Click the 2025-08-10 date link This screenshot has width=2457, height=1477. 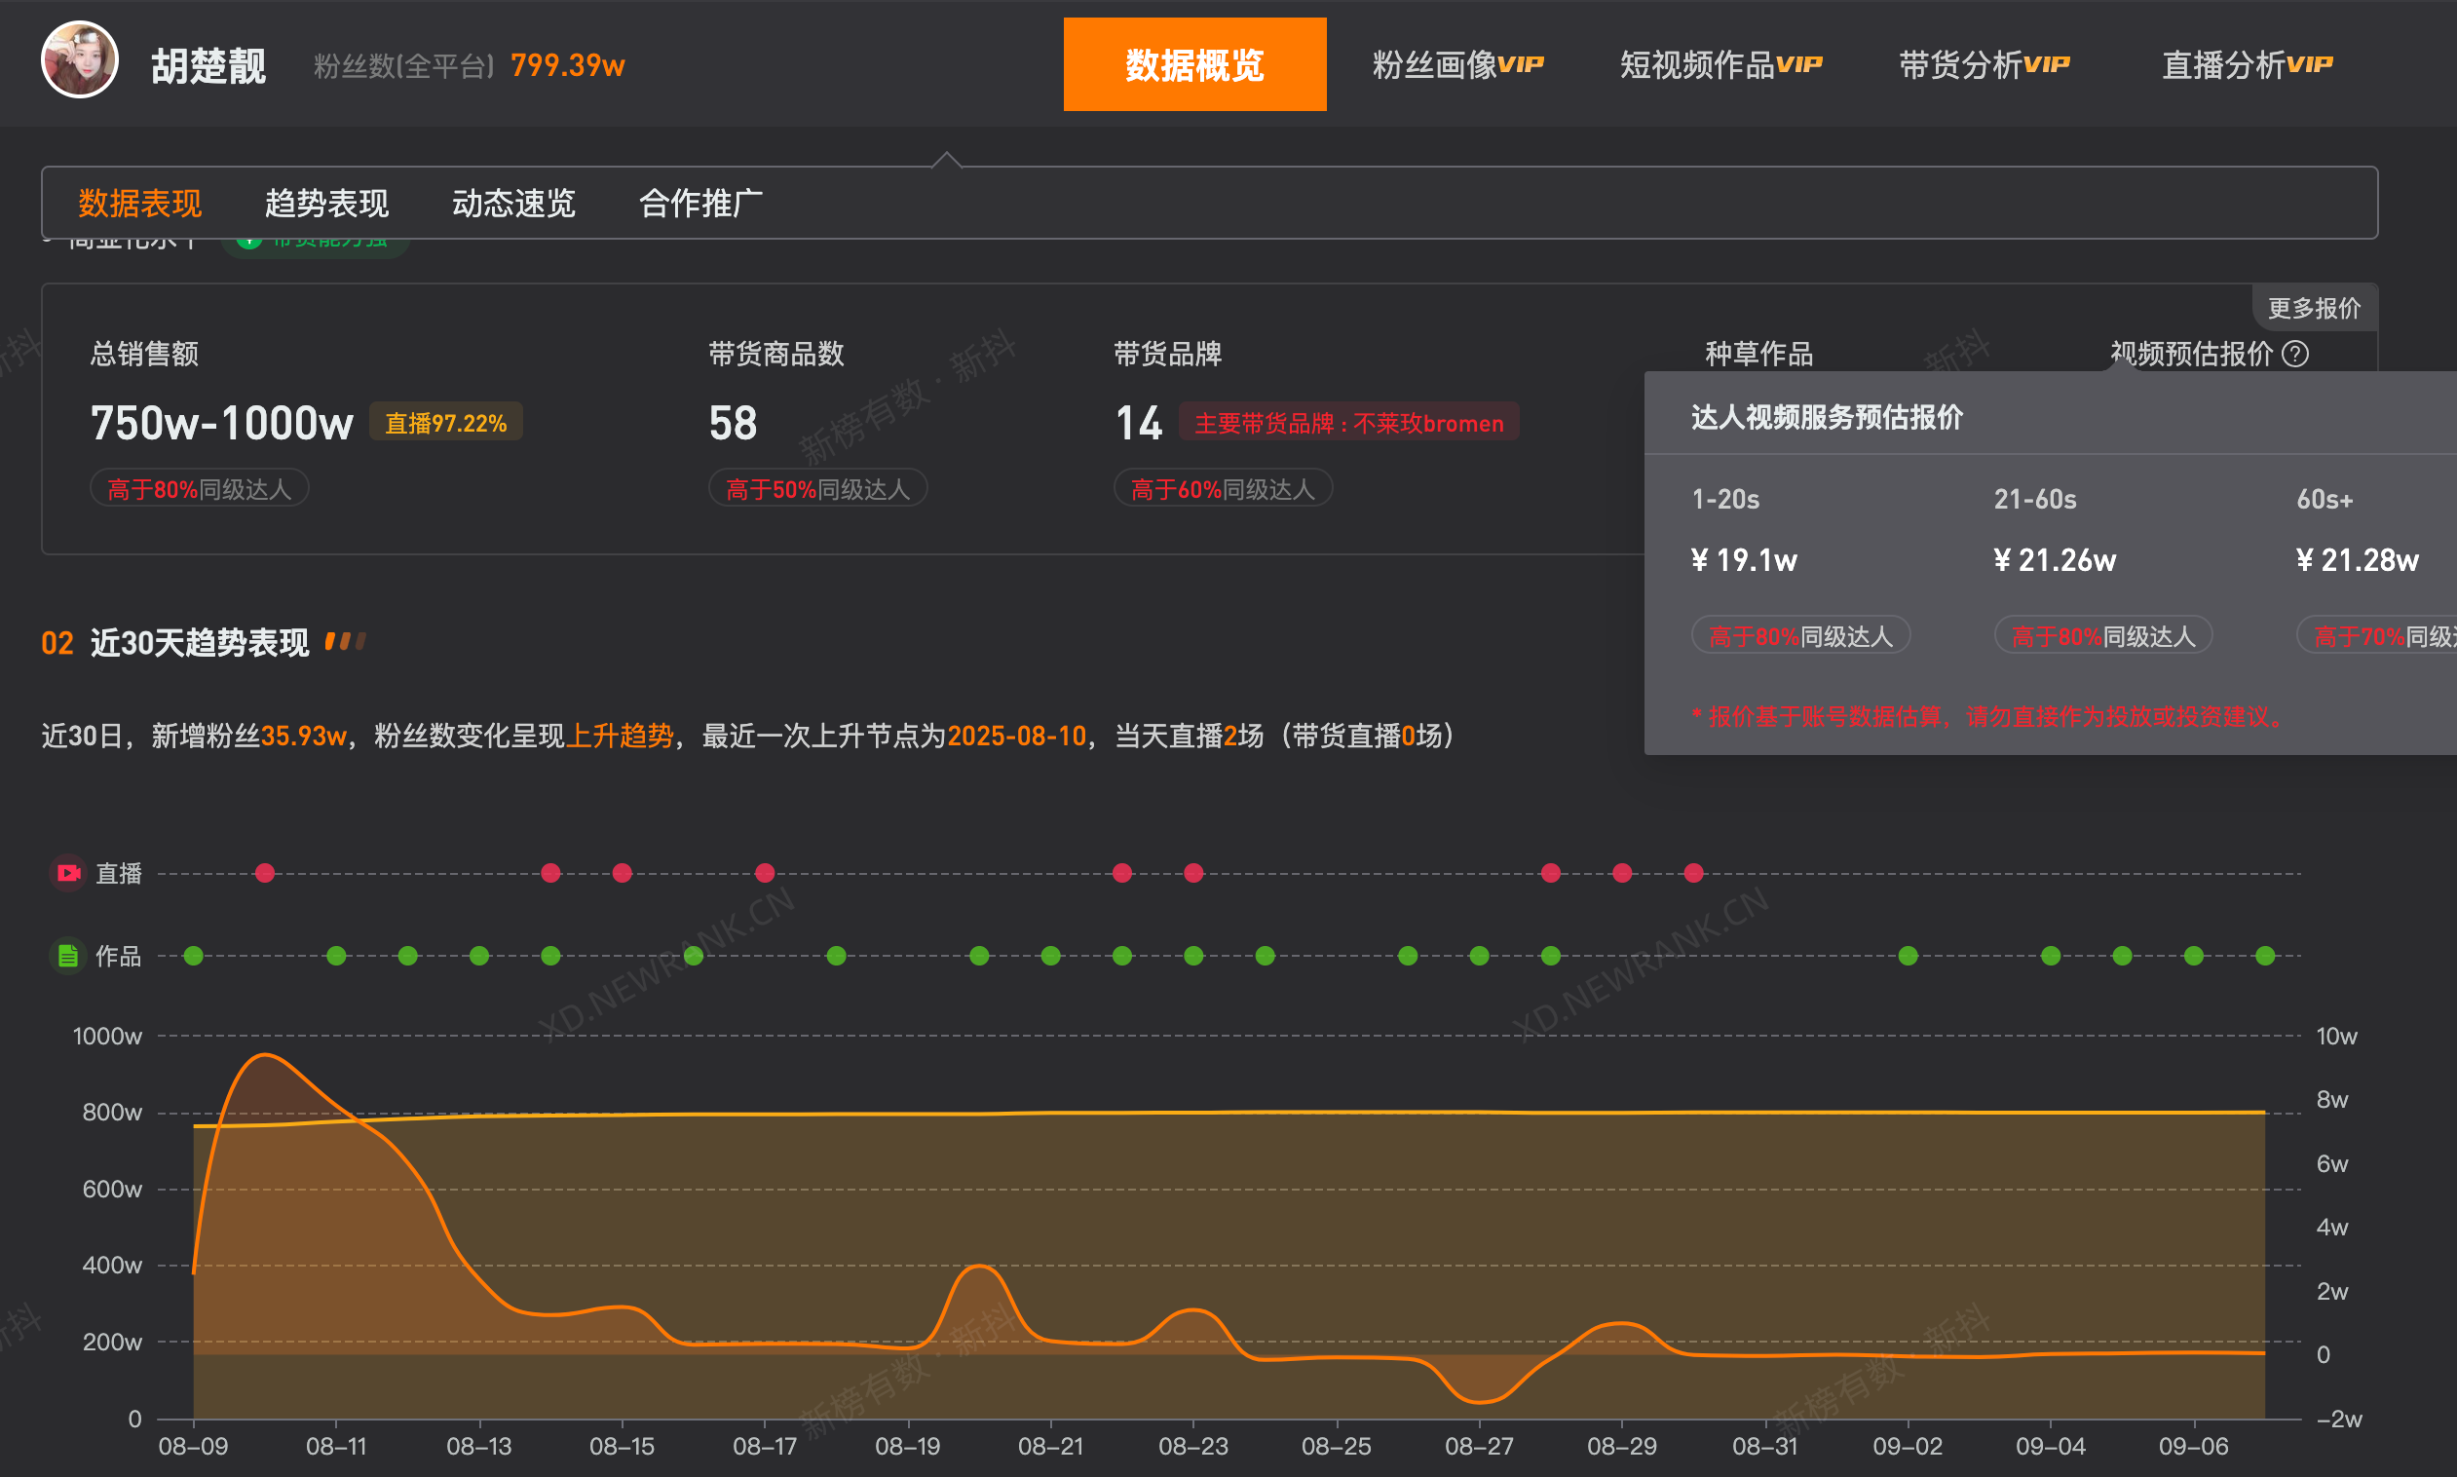(x=1016, y=737)
